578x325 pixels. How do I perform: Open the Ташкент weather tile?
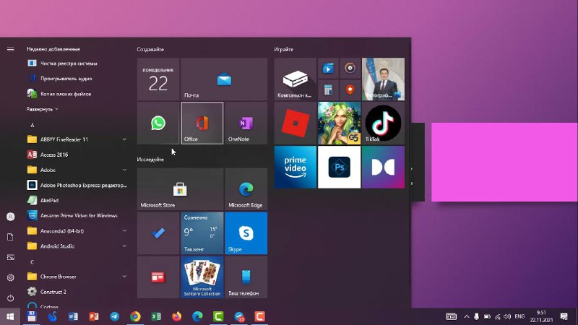202,233
